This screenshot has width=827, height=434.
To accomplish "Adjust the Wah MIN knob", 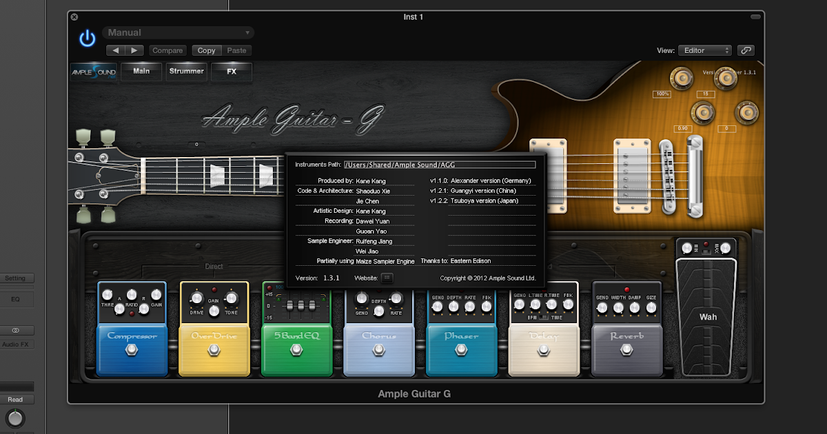I will click(x=686, y=247).
